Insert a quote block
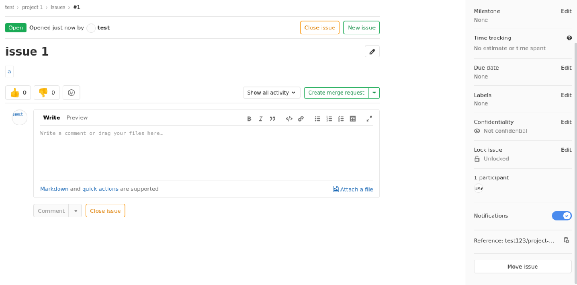This screenshot has height=285, width=577. [x=273, y=118]
